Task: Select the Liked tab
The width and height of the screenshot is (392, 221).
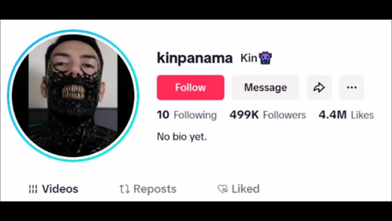Action: [245, 189]
